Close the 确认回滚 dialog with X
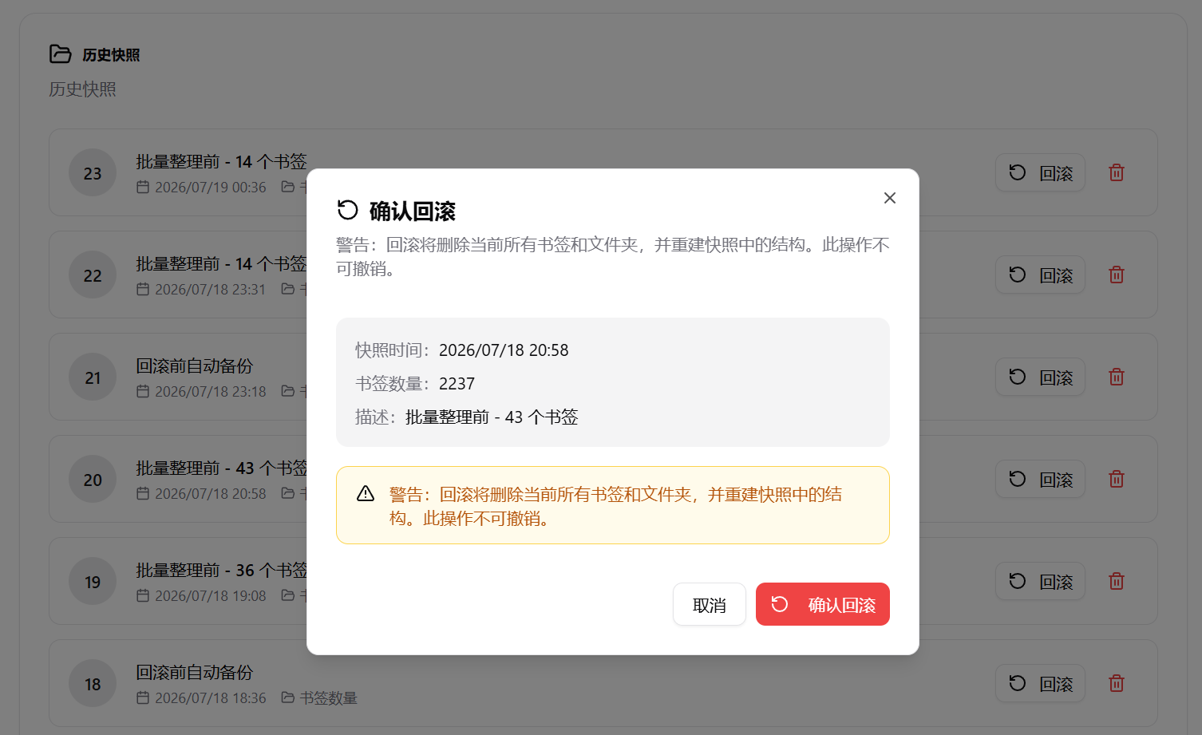Image resolution: width=1202 pixels, height=735 pixels. pyautogui.click(x=890, y=198)
